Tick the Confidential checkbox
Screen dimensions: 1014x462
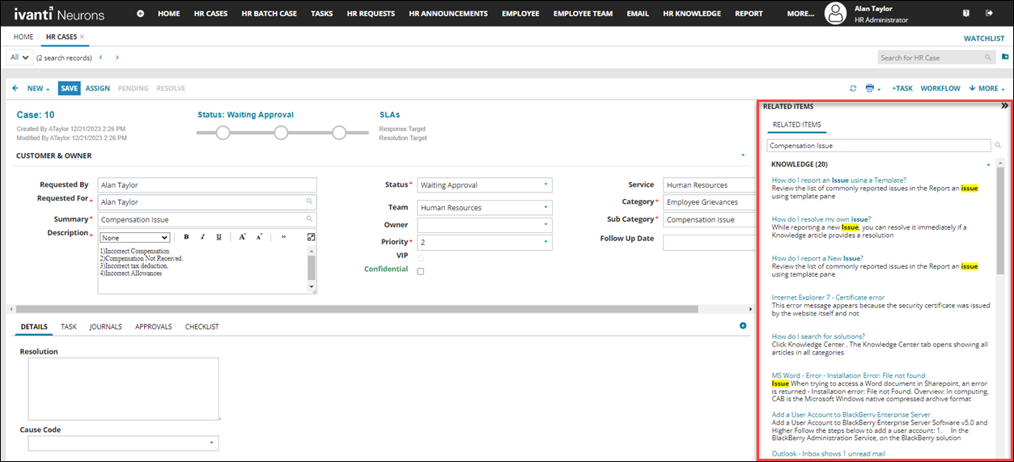(x=420, y=271)
